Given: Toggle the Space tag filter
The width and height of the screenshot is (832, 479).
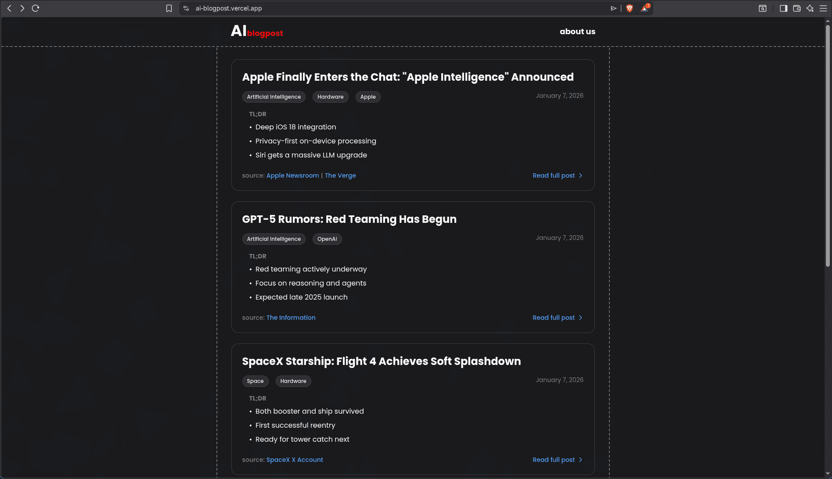Looking at the screenshot, I should [255, 381].
